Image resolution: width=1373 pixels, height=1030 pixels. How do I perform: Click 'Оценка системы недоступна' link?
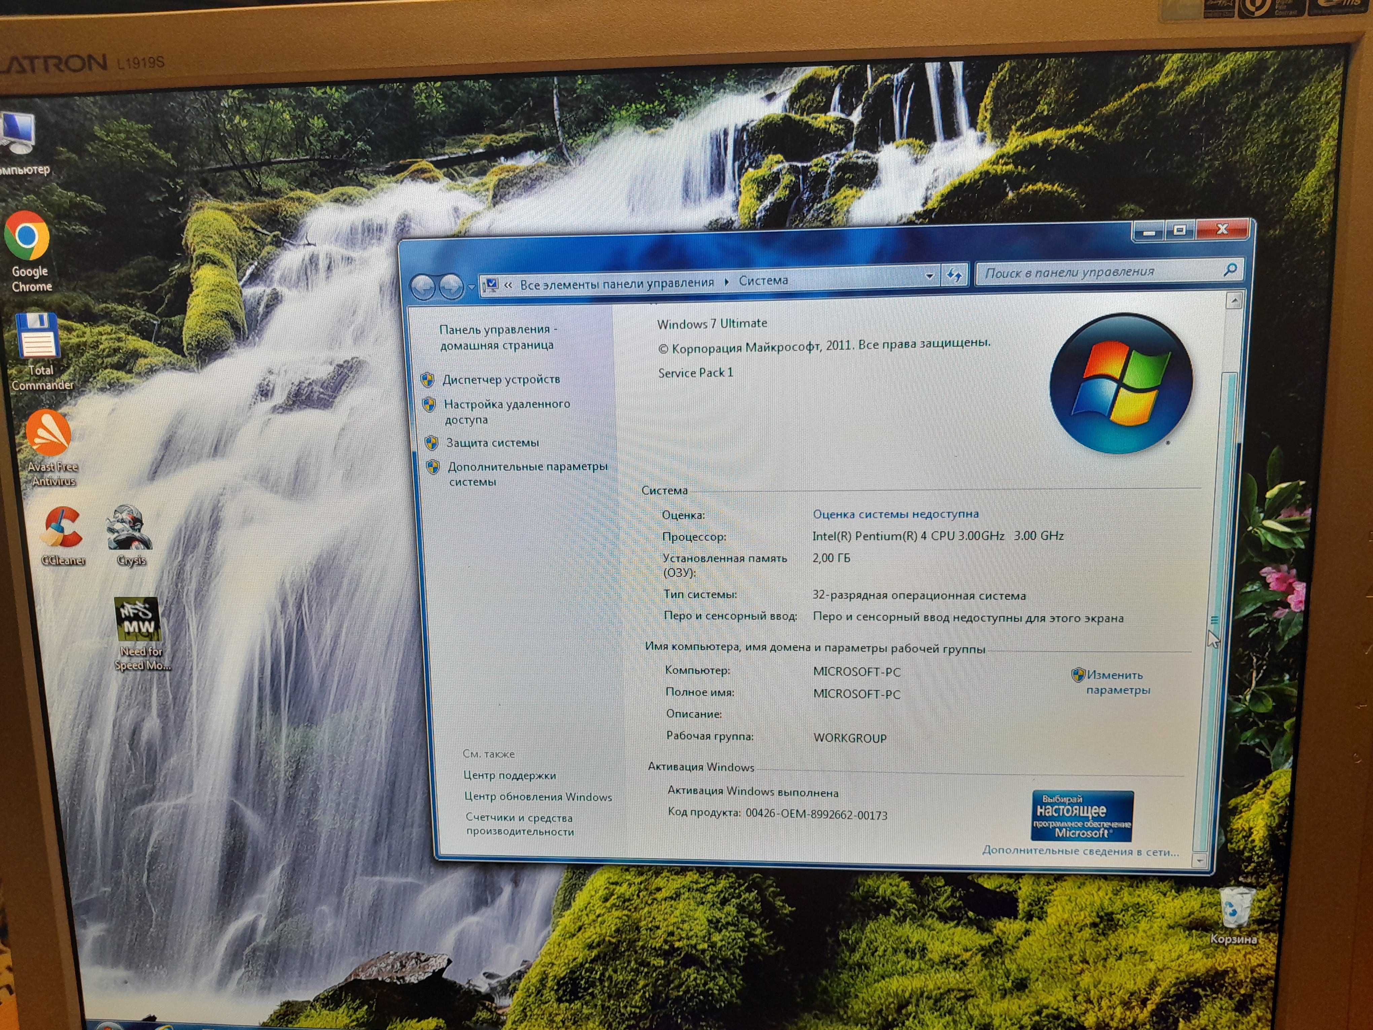(x=896, y=514)
